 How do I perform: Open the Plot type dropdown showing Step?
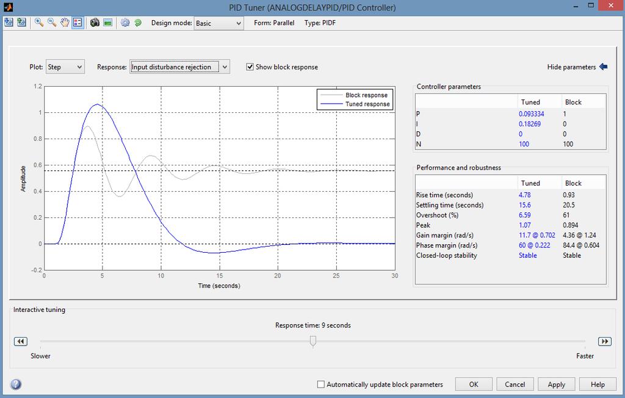pos(65,67)
